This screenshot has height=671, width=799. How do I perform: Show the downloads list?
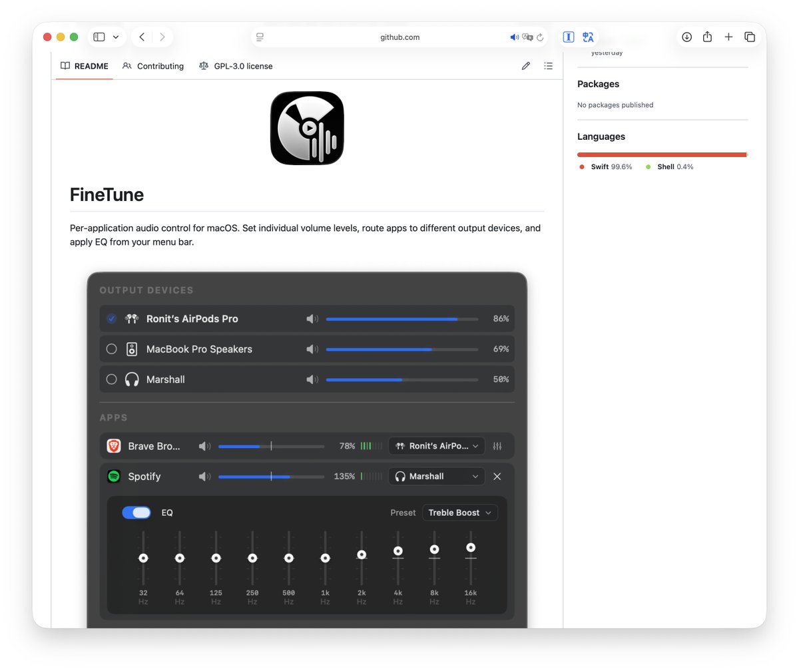point(686,37)
